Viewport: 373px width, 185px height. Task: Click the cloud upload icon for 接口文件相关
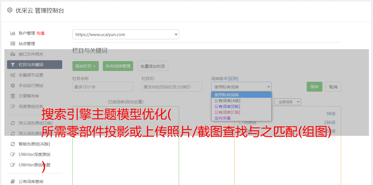click(x=13, y=54)
